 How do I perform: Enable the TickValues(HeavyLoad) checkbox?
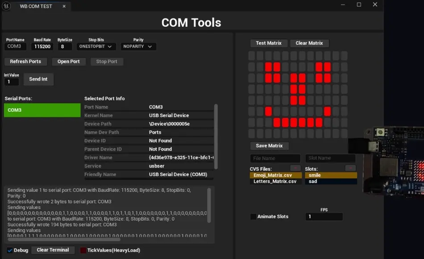pos(83,250)
